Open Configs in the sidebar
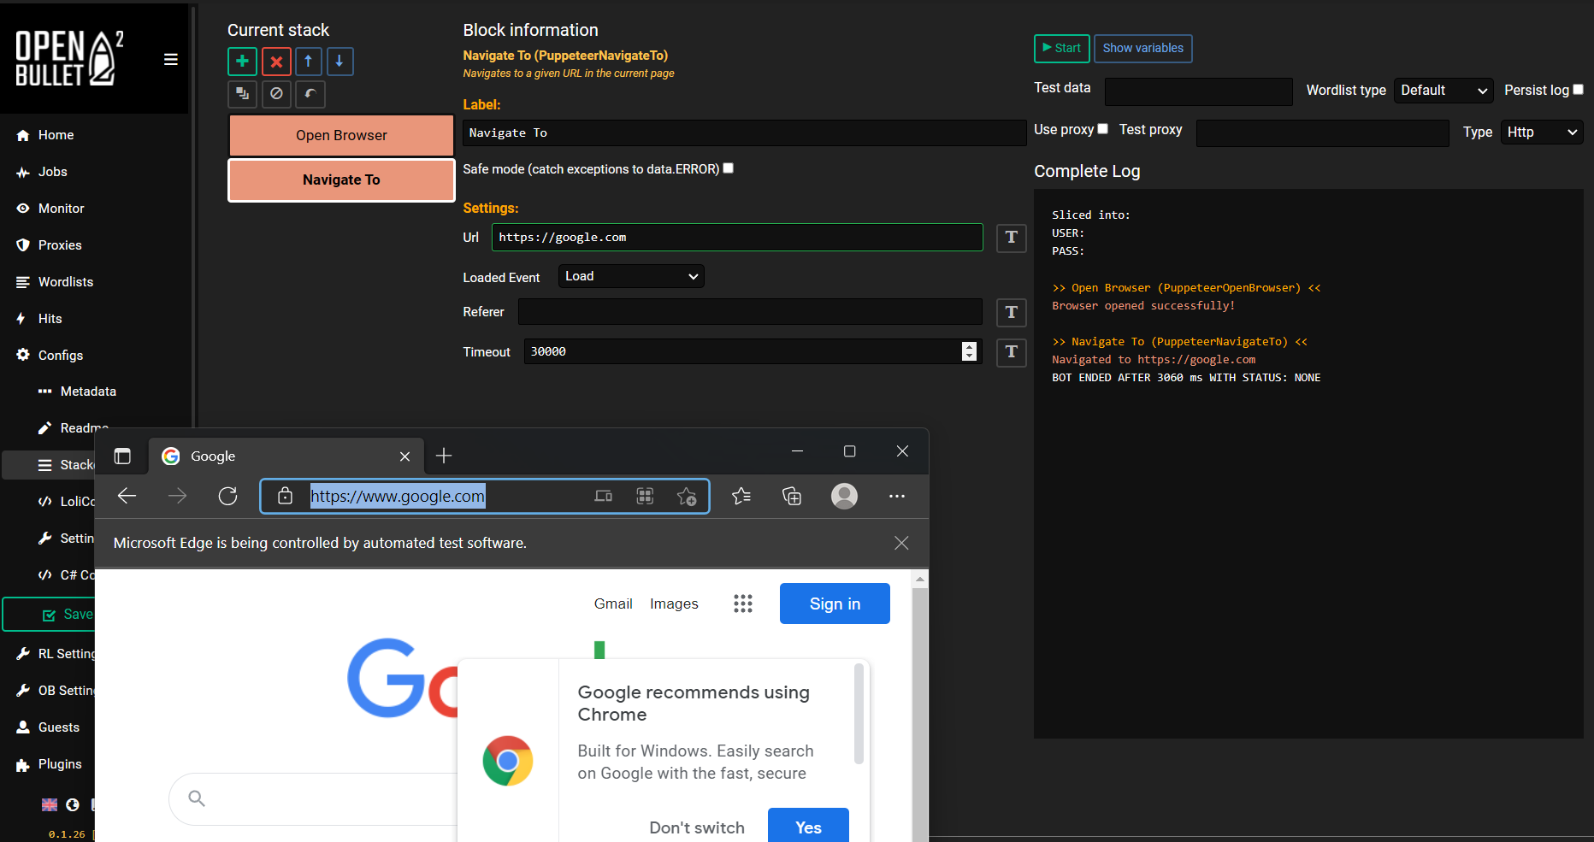The height and width of the screenshot is (842, 1594). coord(60,356)
